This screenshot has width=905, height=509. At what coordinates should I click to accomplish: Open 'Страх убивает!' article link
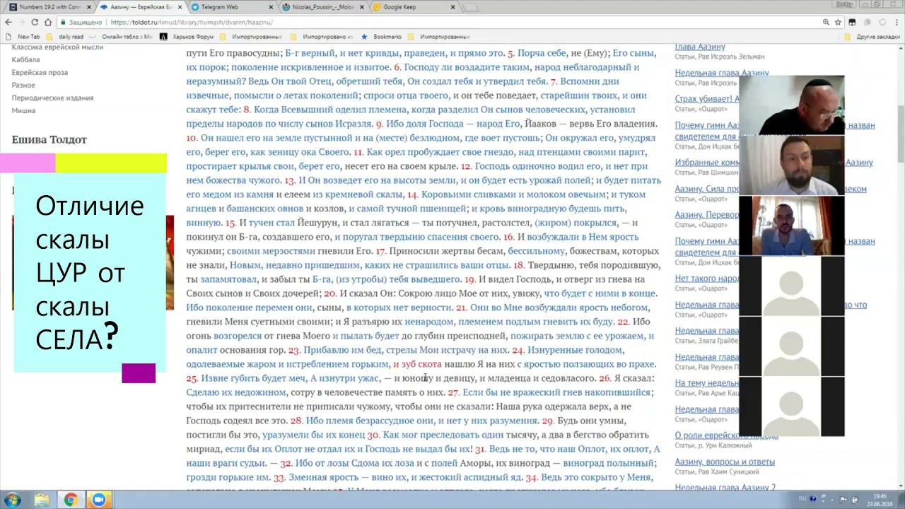(x=706, y=99)
